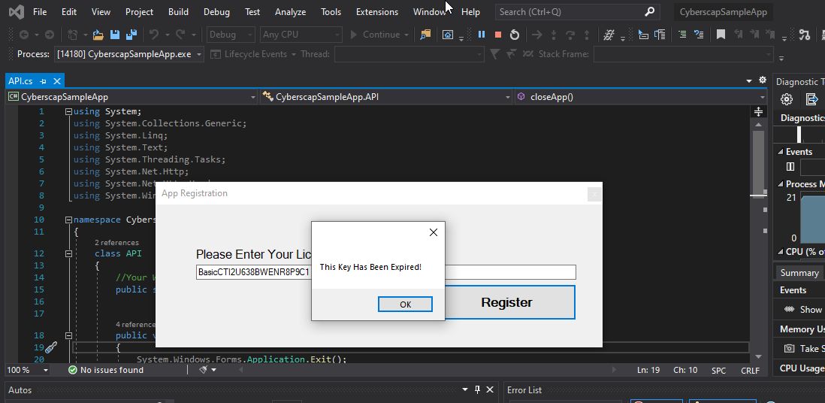Click the bookmark icon in toolbar

(x=721, y=35)
